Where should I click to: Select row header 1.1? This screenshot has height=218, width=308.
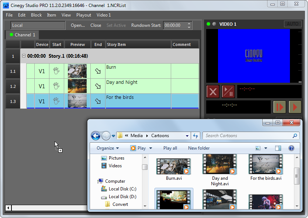coord(13,71)
